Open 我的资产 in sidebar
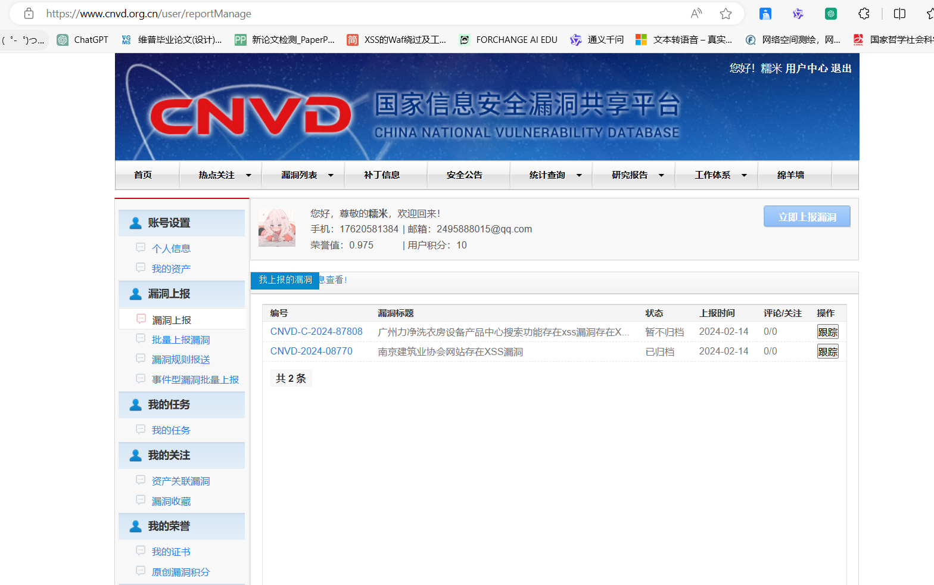Screen dimensions: 934x585 pyautogui.click(x=171, y=269)
